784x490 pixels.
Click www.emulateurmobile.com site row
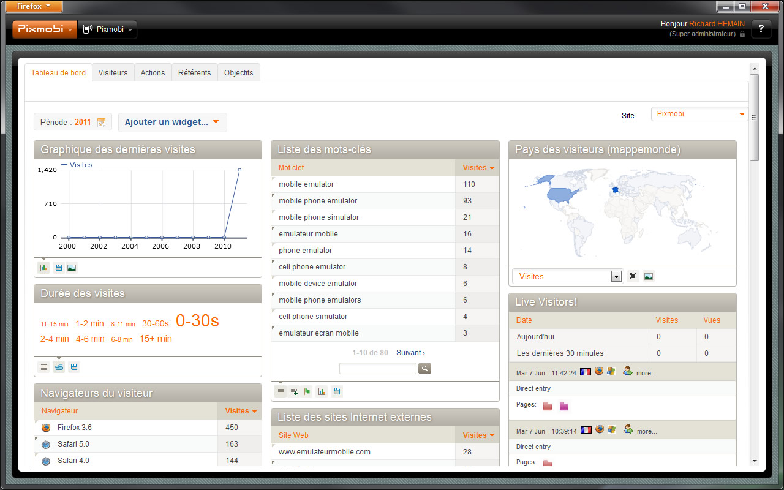click(x=385, y=452)
